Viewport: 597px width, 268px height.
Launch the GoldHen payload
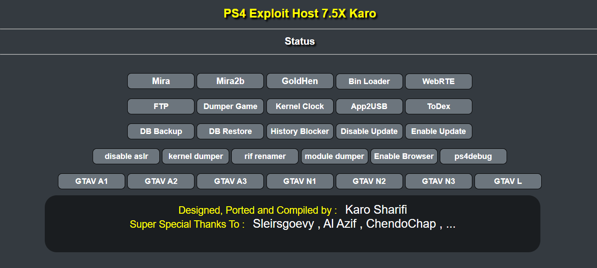pyautogui.click(x=300, y=81)
